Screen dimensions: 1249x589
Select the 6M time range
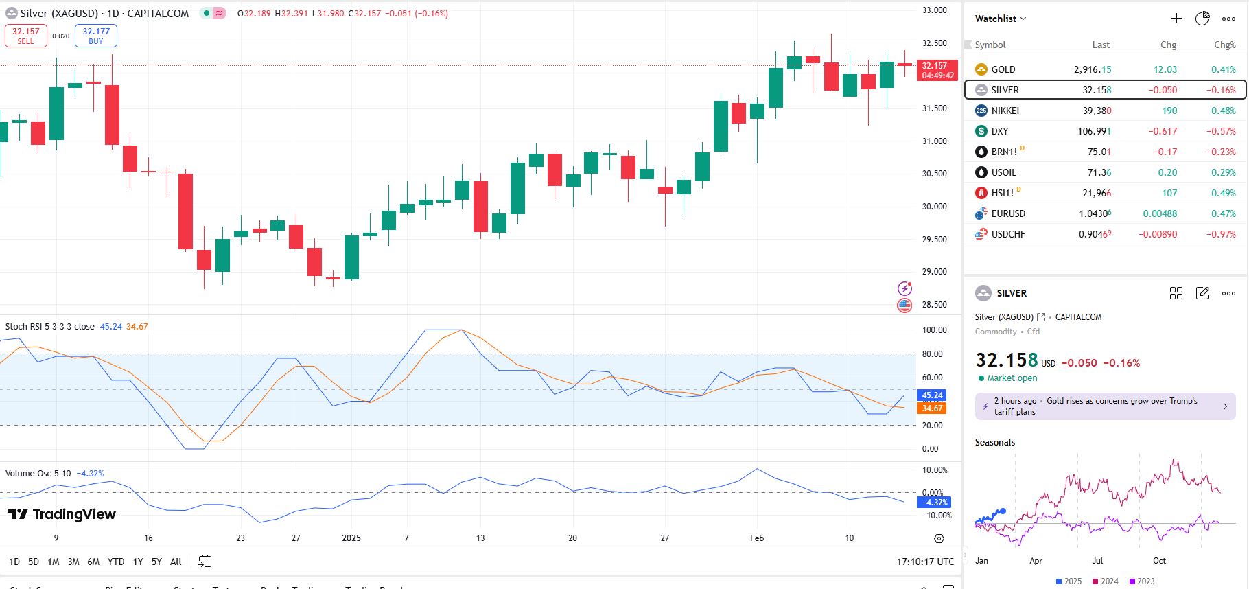pyautogui.click(x=93, y=562)
